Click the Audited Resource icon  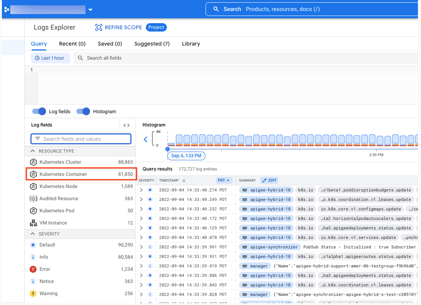click(x=33, y=199)
